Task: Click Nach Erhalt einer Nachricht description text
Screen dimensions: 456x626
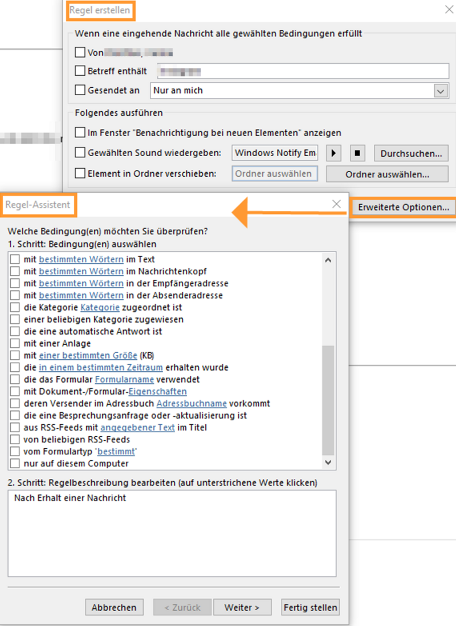Action: tap(70, 498)
